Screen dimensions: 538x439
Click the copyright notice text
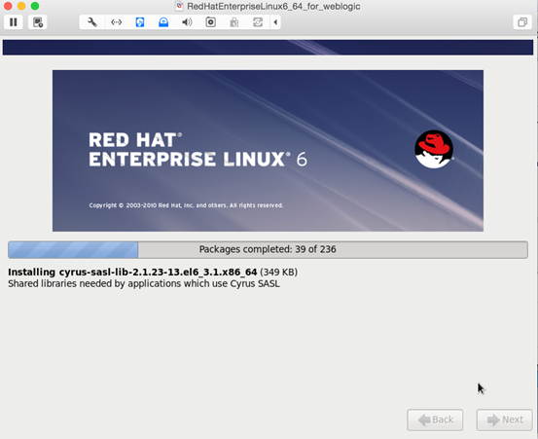186,205
